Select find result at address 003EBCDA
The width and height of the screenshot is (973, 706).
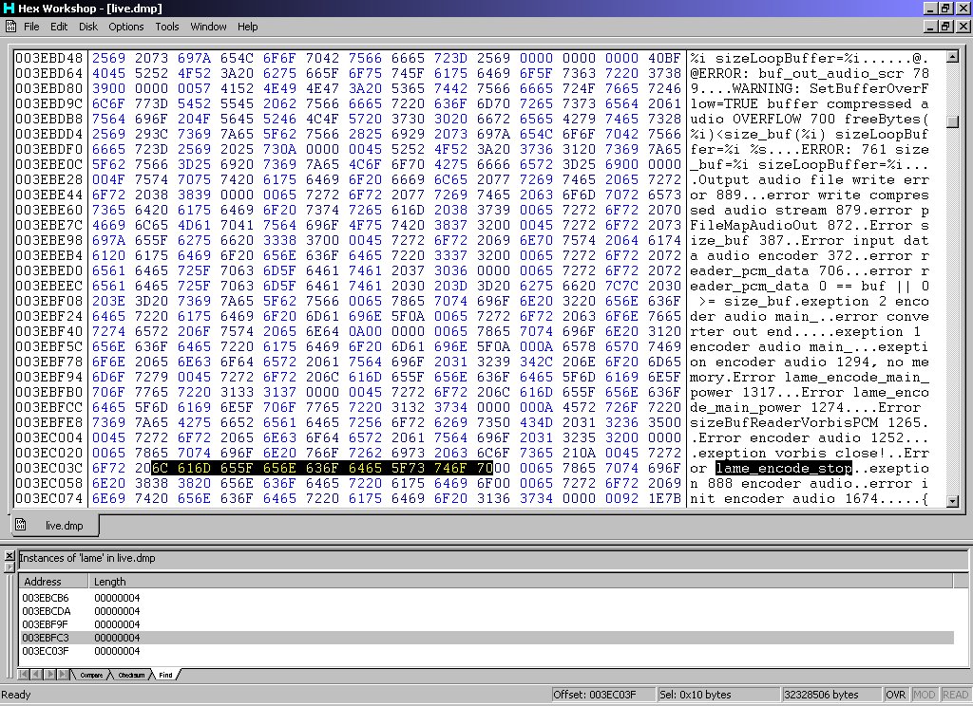click(x=486, y=611)
